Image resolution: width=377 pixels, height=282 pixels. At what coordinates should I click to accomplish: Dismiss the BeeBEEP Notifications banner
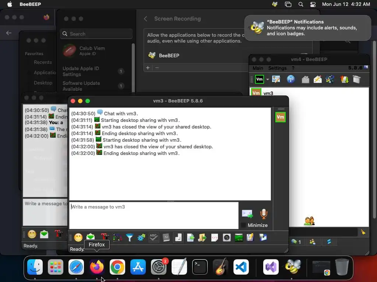point(308,28)
